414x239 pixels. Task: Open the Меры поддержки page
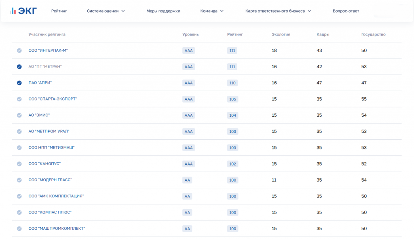pyautogui.click(x=163, y=11)
